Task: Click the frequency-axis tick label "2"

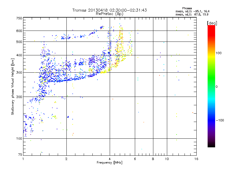Action: (x=66, y=159)
